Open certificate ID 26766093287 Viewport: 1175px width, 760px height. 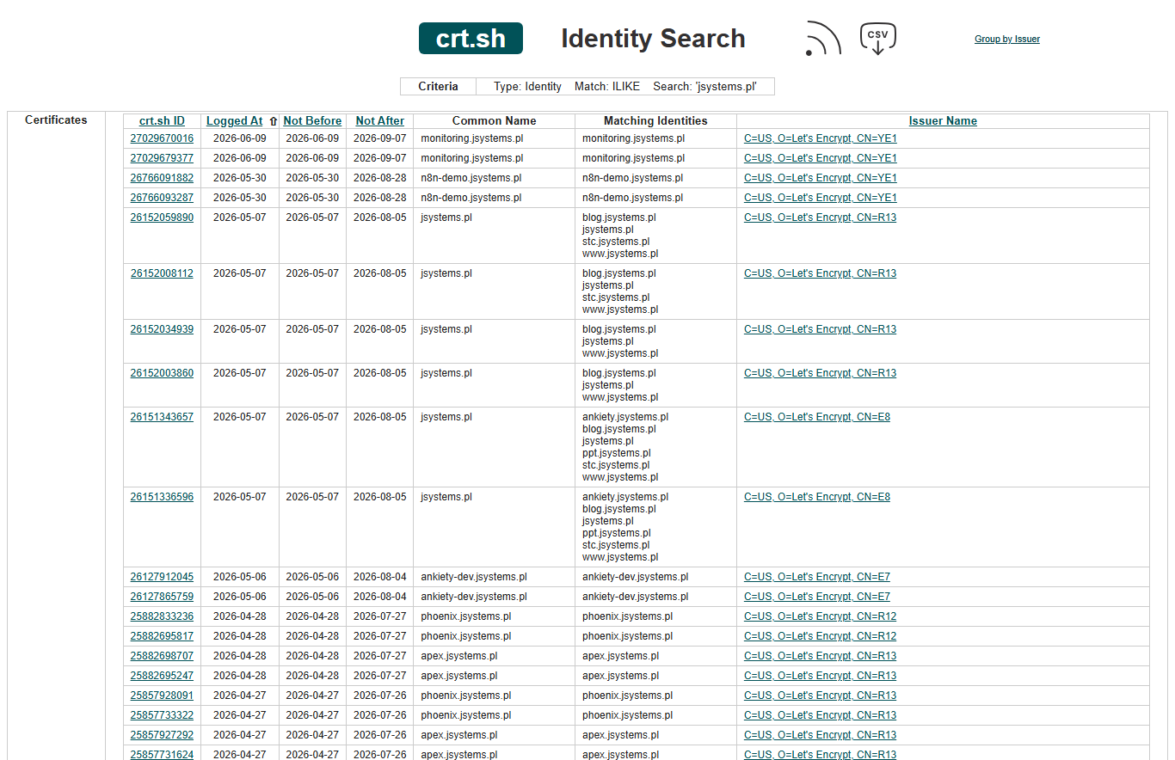[162, 198]
